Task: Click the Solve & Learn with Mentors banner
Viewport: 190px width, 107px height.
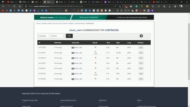Action: (53, 18)
